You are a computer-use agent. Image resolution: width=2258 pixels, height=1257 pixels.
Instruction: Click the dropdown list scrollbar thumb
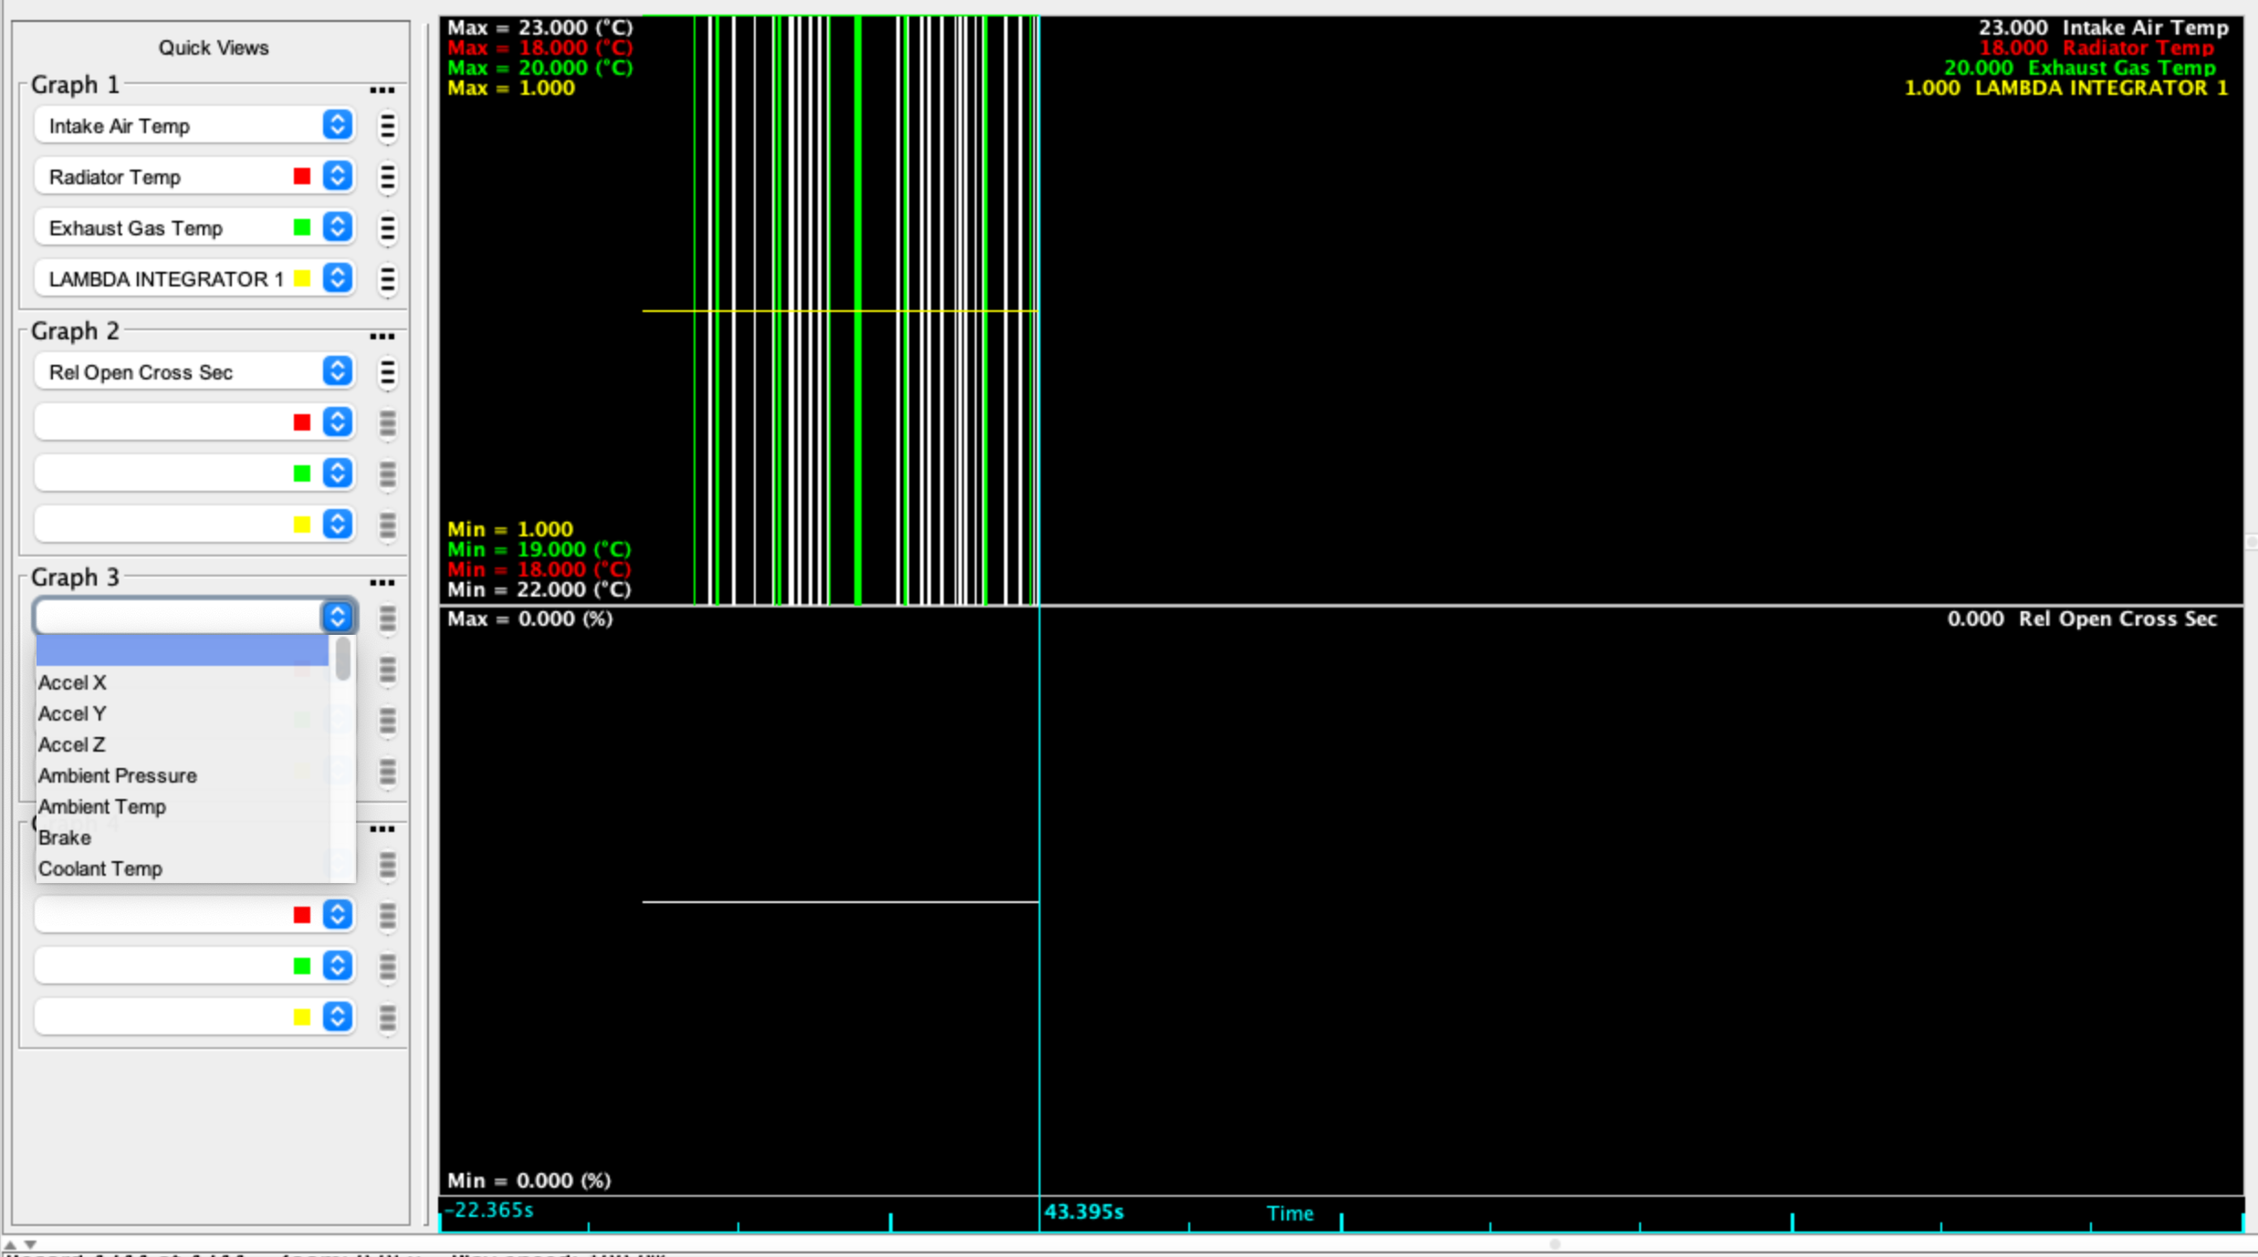pos(343,659)
